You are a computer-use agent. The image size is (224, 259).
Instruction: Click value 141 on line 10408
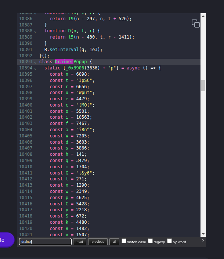(80, 154)
